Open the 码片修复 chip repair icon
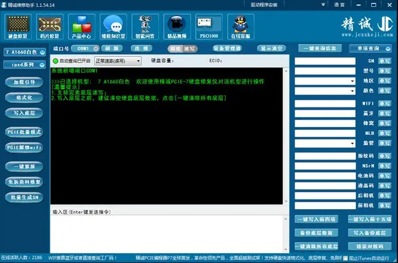This screenshot has height=263, width=398. coord(50,27)
